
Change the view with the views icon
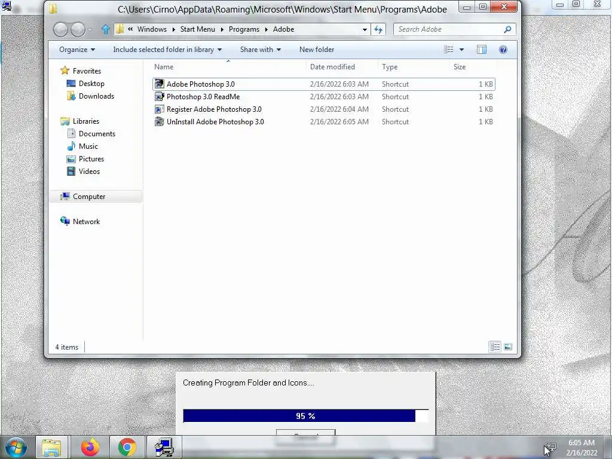click(x=449, y=50)
